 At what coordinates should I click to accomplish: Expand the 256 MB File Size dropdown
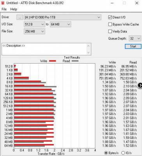click(x=34, y=32)
